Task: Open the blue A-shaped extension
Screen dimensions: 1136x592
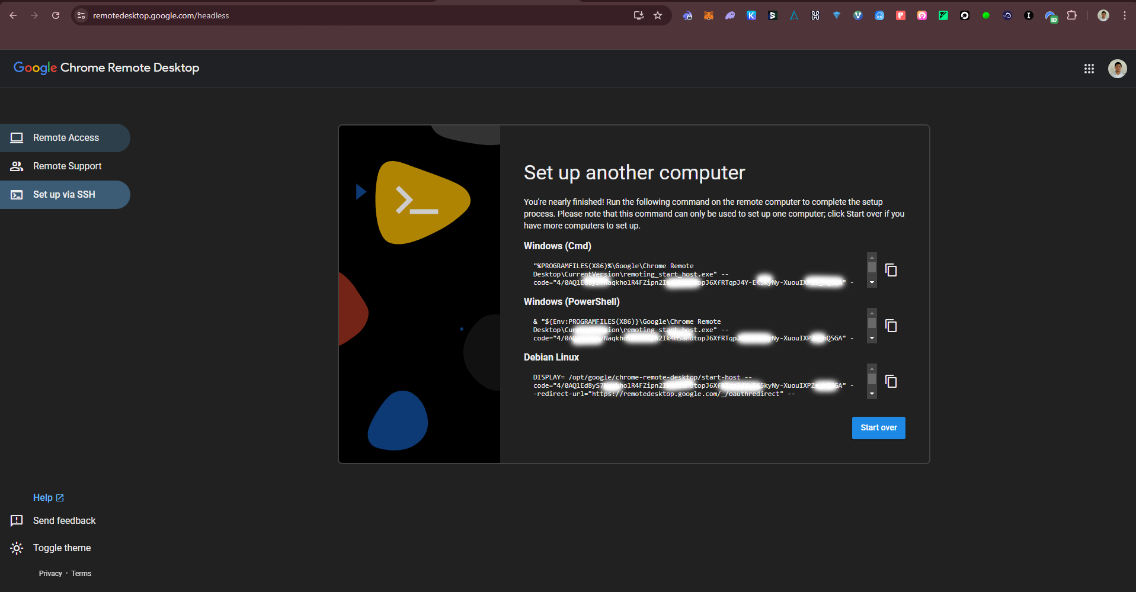Action: coord(794,16)
